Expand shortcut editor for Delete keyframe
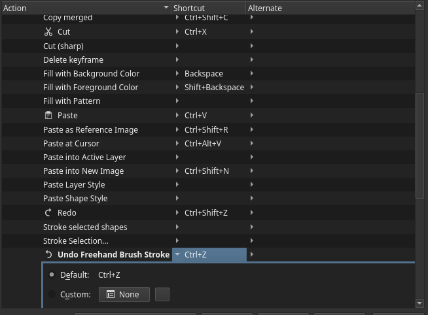This screenshot has width=428, height=315. point(177,60)
